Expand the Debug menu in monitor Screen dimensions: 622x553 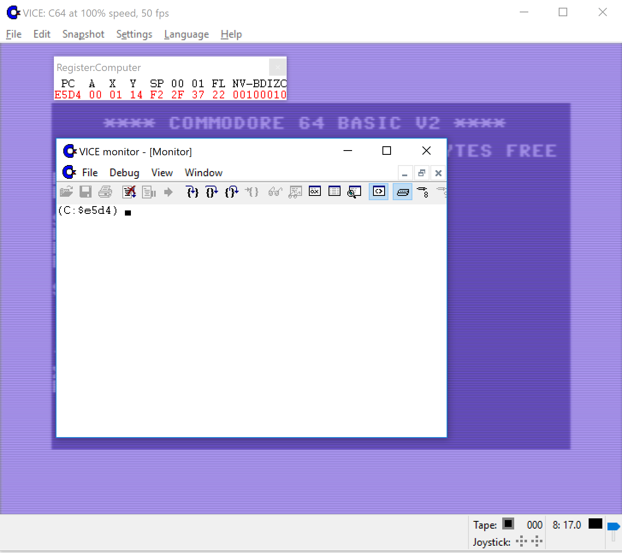(x=124, y=173)
